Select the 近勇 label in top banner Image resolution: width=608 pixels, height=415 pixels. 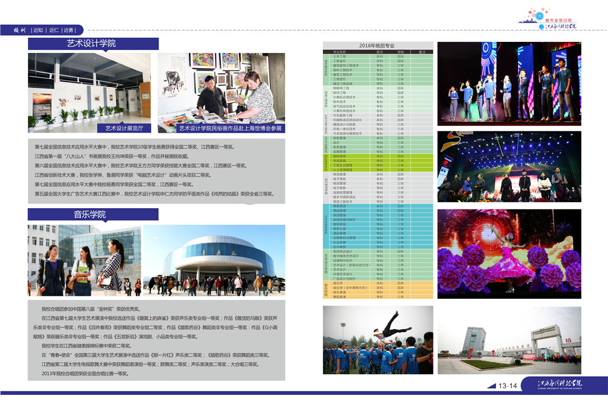click(69, 29)
